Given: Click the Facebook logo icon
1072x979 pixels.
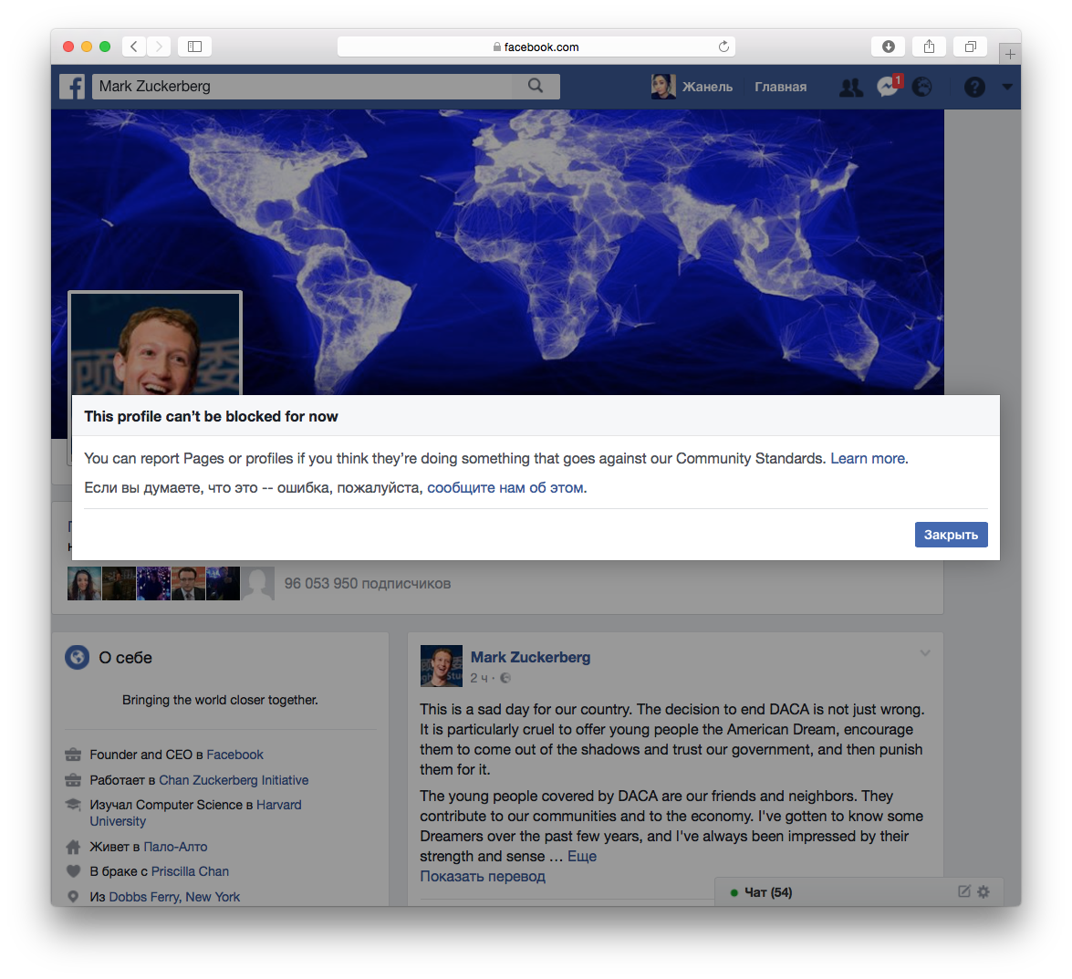Looking at the screenshot, I should coord(72,87).
